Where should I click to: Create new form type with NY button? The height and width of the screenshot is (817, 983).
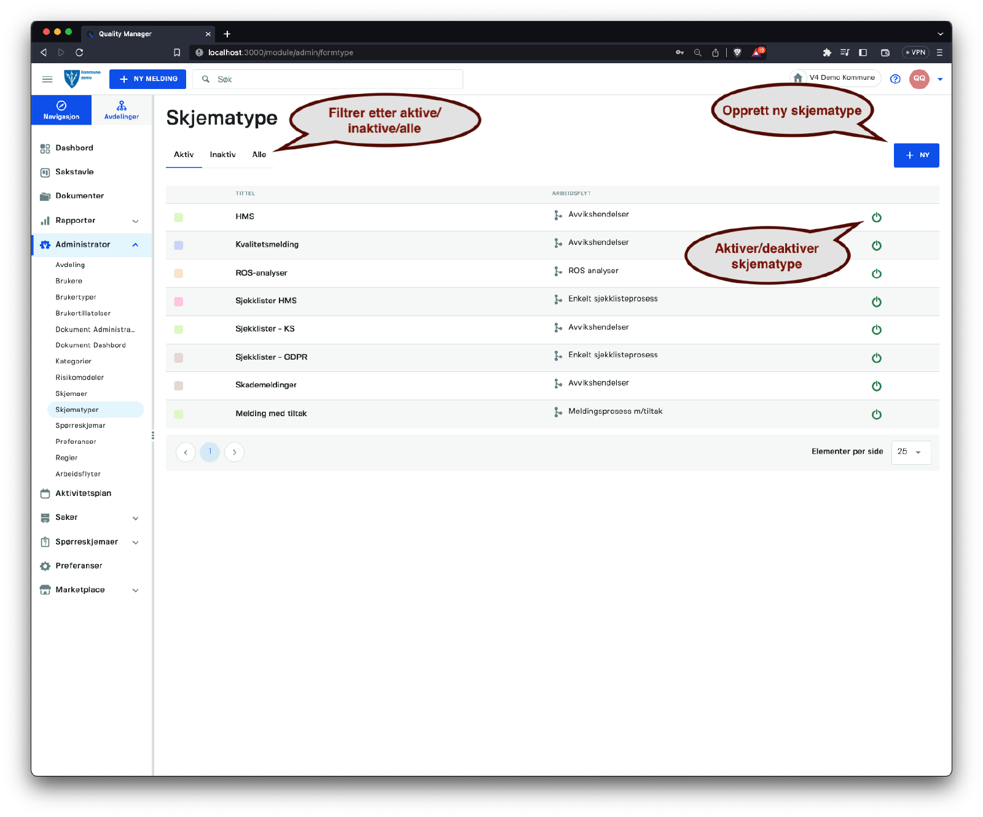(x=916, y=155)
